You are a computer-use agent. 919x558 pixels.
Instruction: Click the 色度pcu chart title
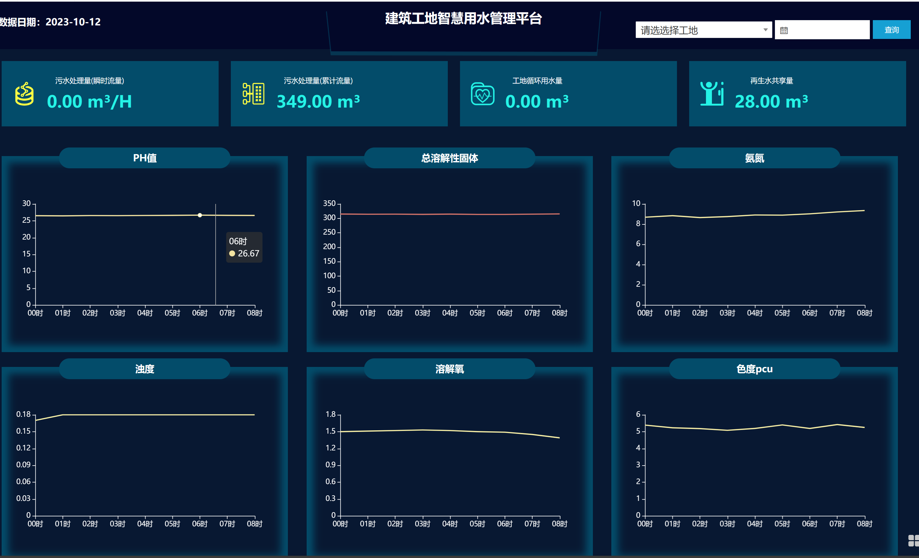pyautogui.click(x=754, y=369)
